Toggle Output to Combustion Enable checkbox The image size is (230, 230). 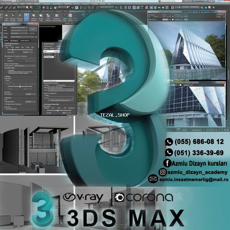pyautogui.click(x=45, y=96)
